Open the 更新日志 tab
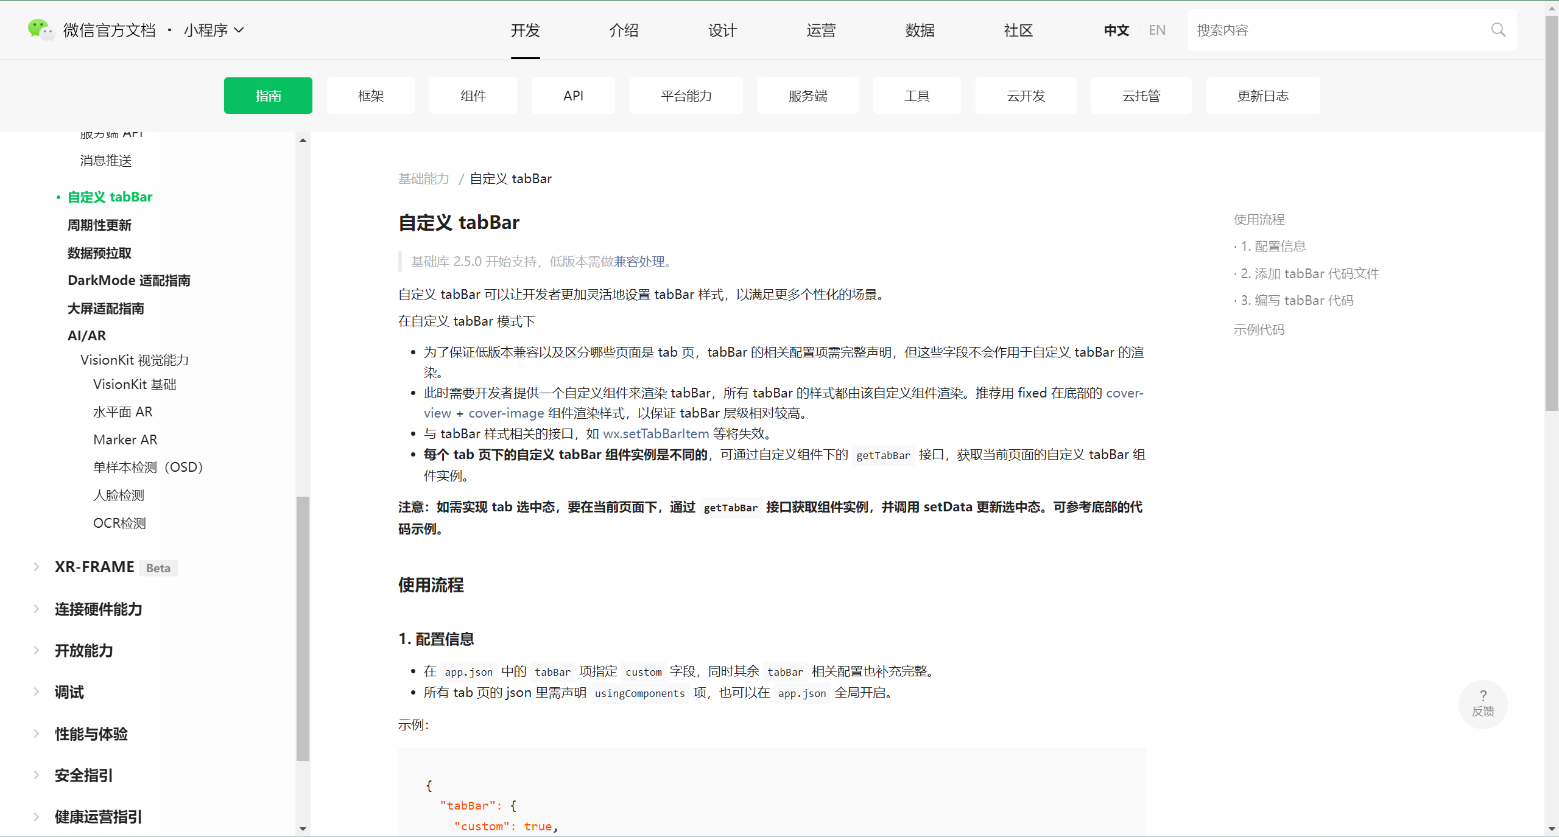Viewport: 1559px width, 837px height. tap(1263, 96)
